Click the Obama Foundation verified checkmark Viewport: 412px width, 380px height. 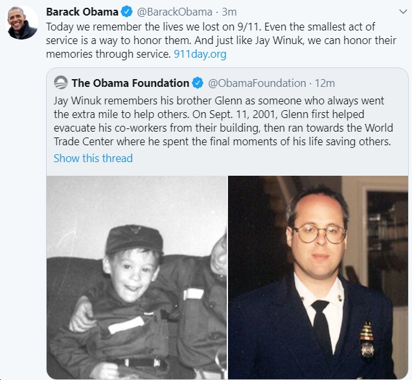(x=198, y=83)
